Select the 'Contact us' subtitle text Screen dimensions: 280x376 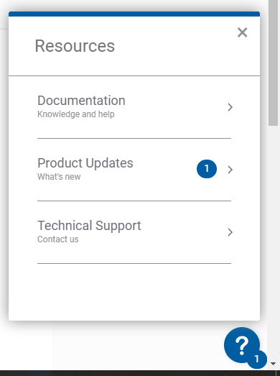click(x=58, y=239)
